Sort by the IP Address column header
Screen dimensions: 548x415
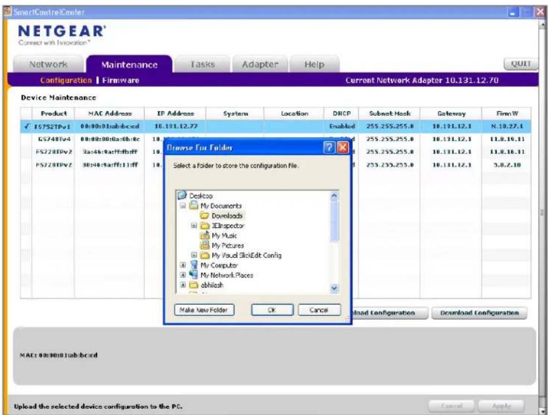[x=175, y=114]
